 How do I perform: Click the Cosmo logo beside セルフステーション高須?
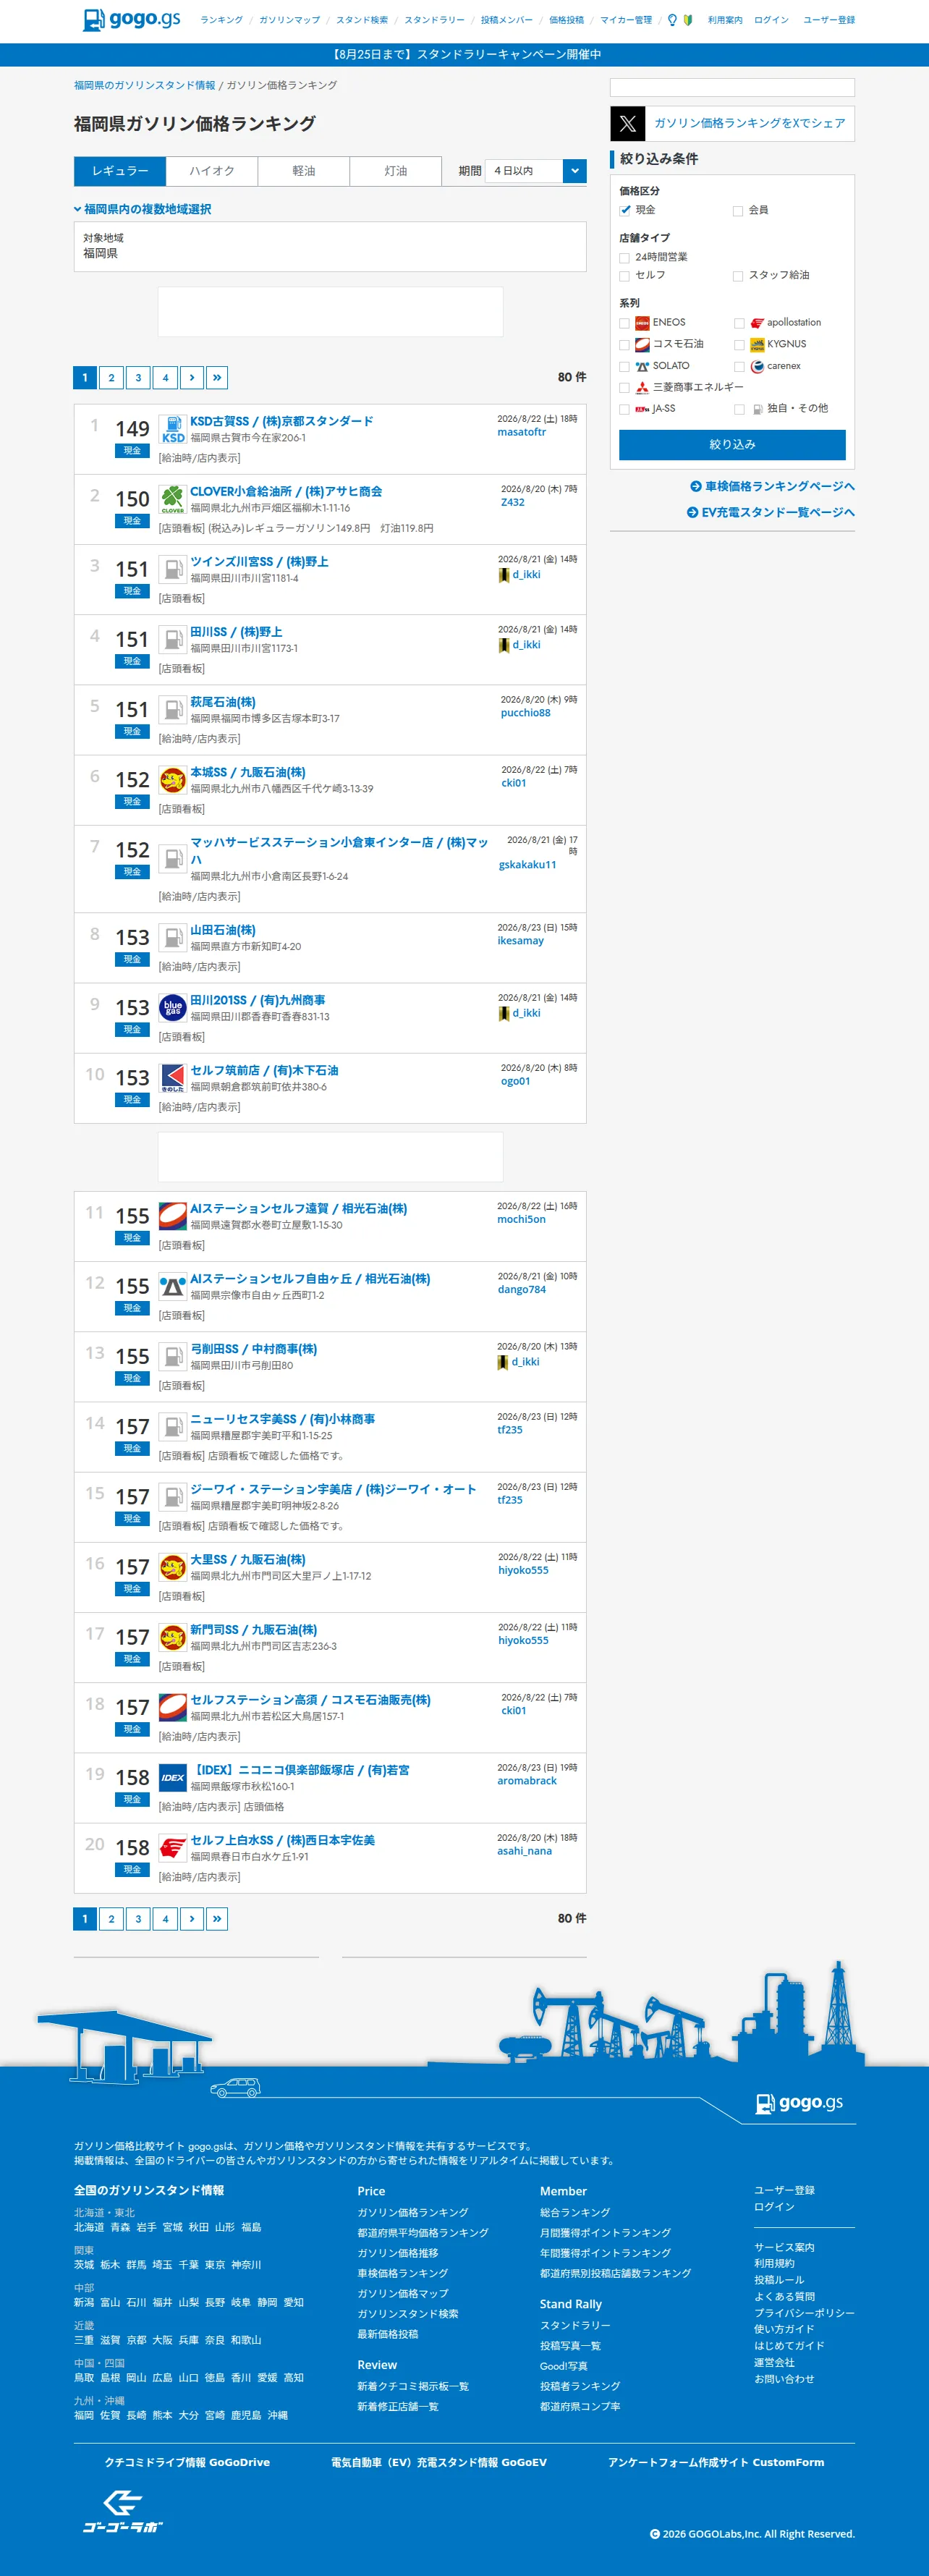(x=173, y=1707)
